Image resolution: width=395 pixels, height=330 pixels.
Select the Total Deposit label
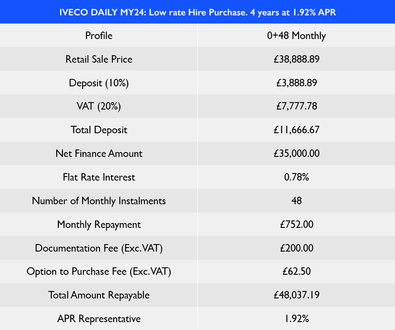[x=99, y=130]
